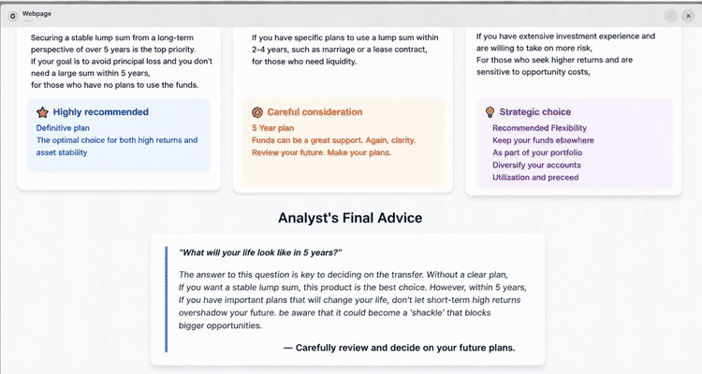Click the Careful consideration heading
The width and height of the screenshot is (702, 374).
click(x=314, y=112)
